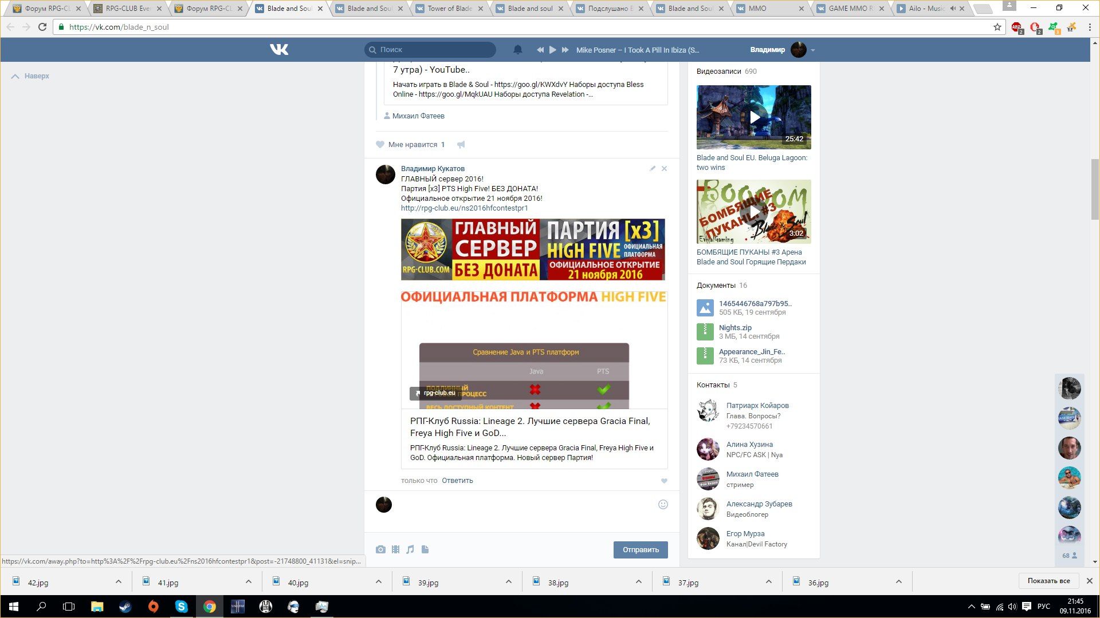Viewport: 1100px width, 618px height.
Task: Open emoji picker in comment field
Action: [x=663, y=504]
